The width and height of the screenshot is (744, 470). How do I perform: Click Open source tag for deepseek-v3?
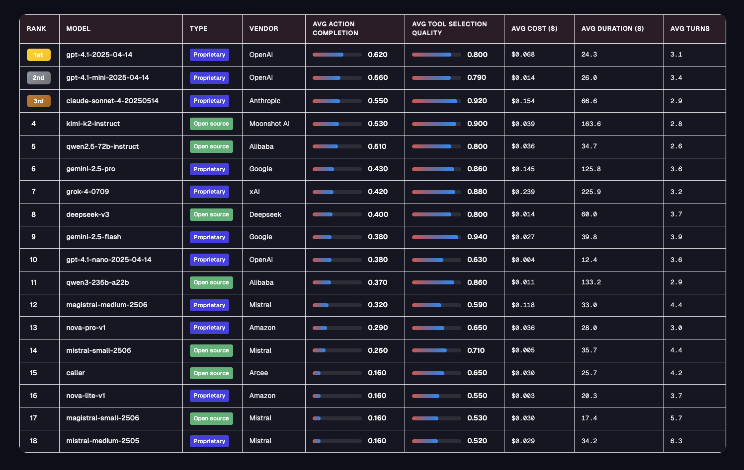[x=211, y=214]
